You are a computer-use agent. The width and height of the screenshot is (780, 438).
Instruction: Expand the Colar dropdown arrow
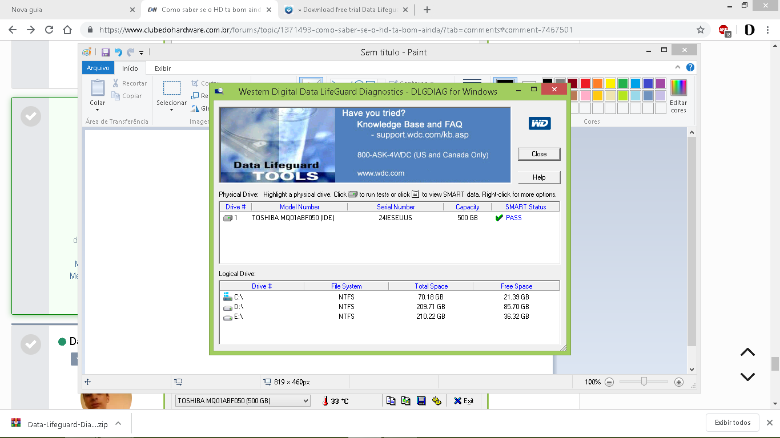click(x=98, y=109)
